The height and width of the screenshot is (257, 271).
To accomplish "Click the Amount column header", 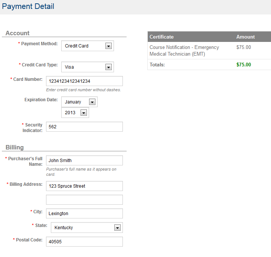I will coord(245,37).
